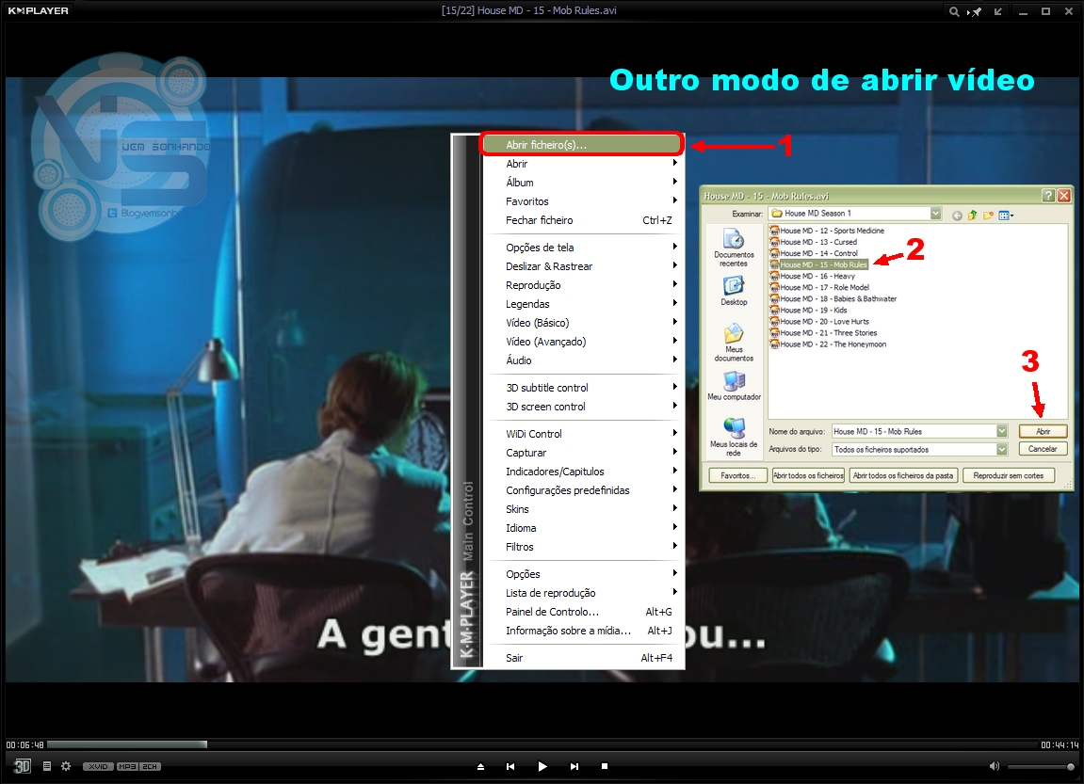Open the Idioma menu entry
Image resolution: width=1084 pixels, height=784 pixels.
tap(585, 528)
